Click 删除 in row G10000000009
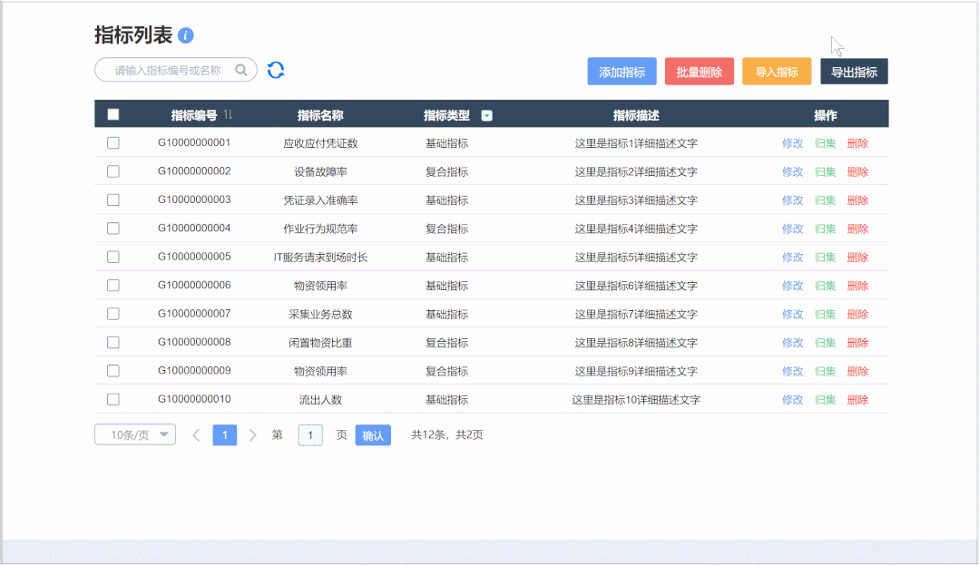 tap(858, 372)
